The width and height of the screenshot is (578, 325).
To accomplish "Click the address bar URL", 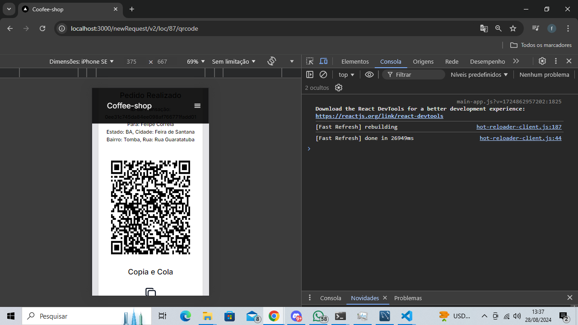I will [135, 28].
